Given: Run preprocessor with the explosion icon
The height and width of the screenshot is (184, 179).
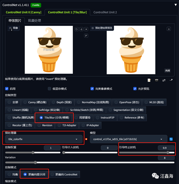Looking at the screenshot, I should point(86,139).
